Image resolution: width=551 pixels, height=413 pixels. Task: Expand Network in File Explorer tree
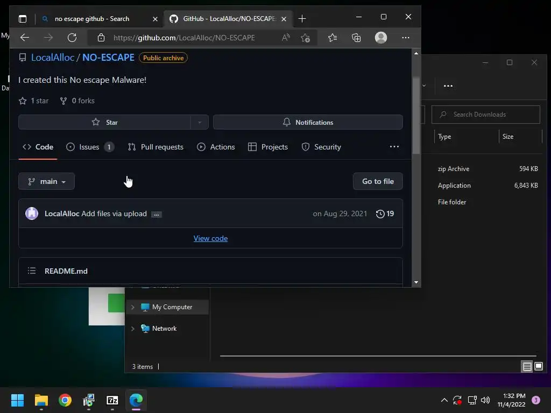click(x=132, y=329)
